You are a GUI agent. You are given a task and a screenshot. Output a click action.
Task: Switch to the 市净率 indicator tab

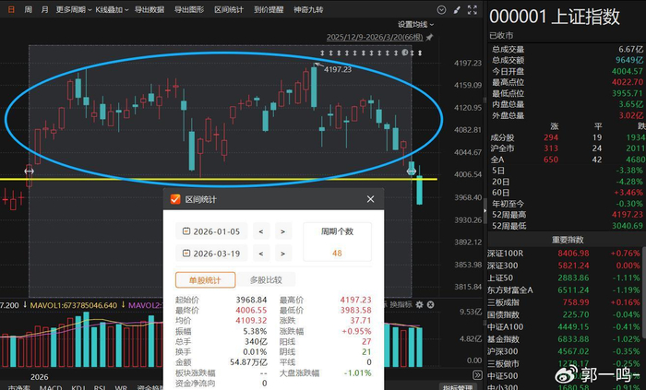(19, 387)
